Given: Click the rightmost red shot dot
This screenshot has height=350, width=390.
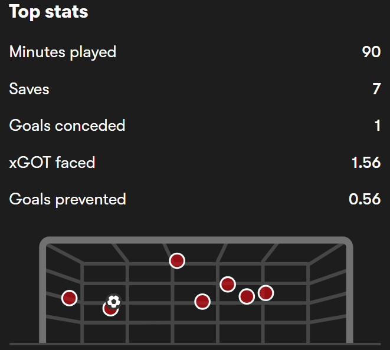Looking at the screenshot, I should 266,293.
